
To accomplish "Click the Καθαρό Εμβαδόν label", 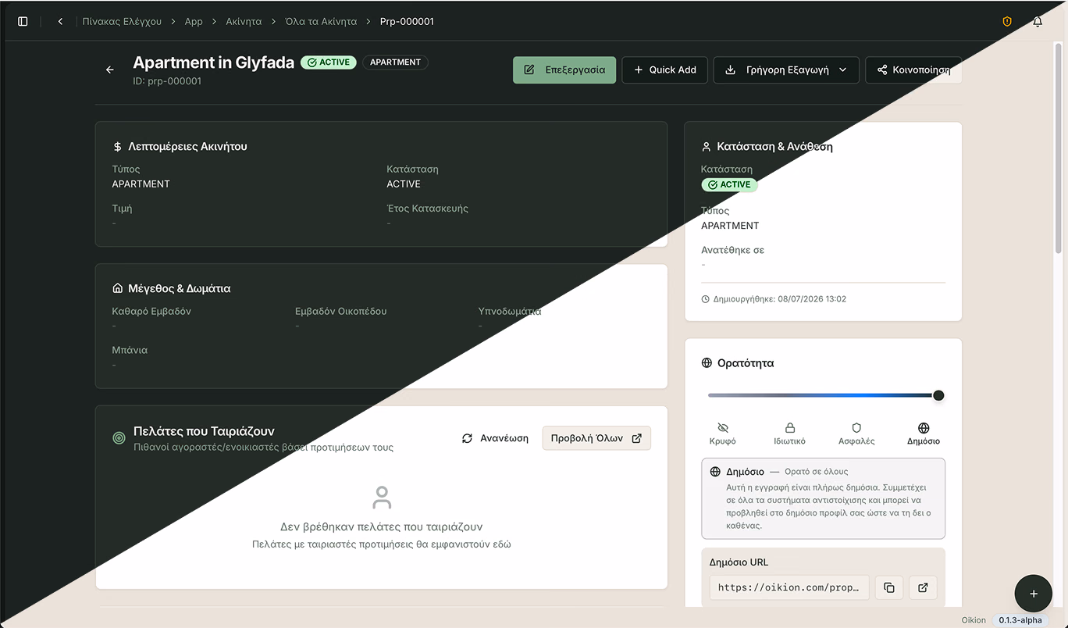I will click(x=151, y=311).
